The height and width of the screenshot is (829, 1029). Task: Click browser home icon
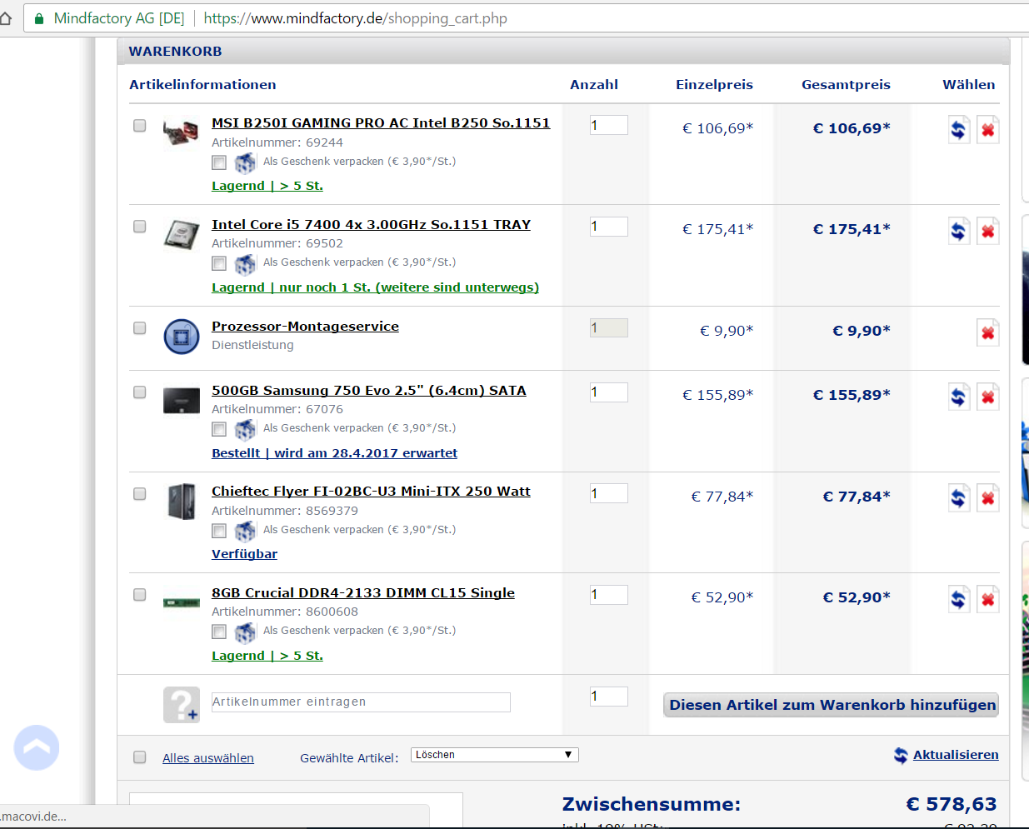pyautogui.click(x=6, y=17)
